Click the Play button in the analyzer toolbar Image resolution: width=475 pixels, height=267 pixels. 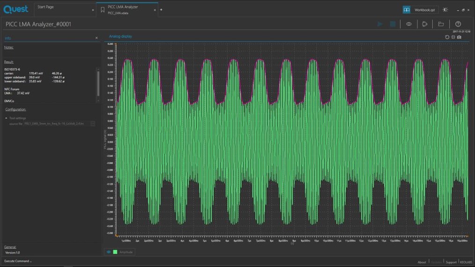(x=380, y=24)
